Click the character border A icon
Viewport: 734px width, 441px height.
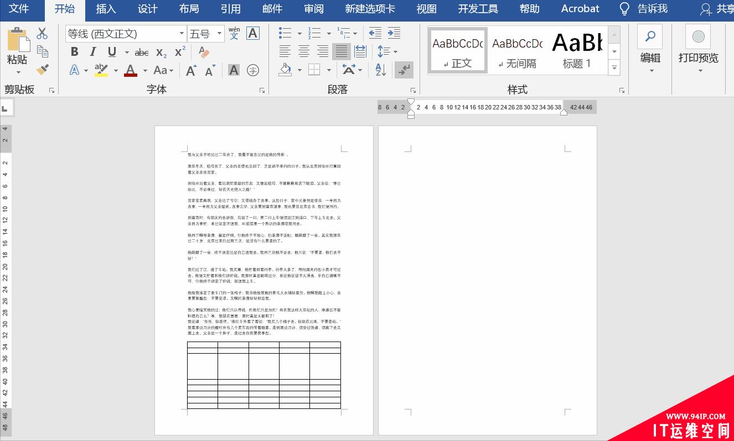click(252, 33)
